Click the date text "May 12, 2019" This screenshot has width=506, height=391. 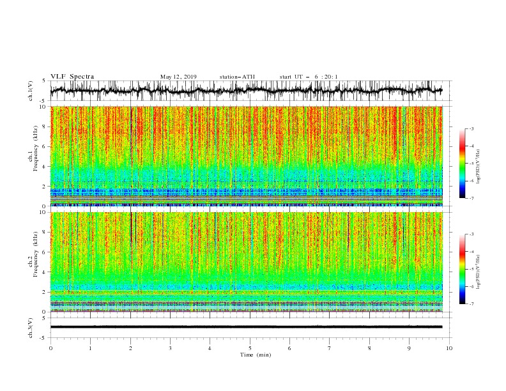pos(178,77)
